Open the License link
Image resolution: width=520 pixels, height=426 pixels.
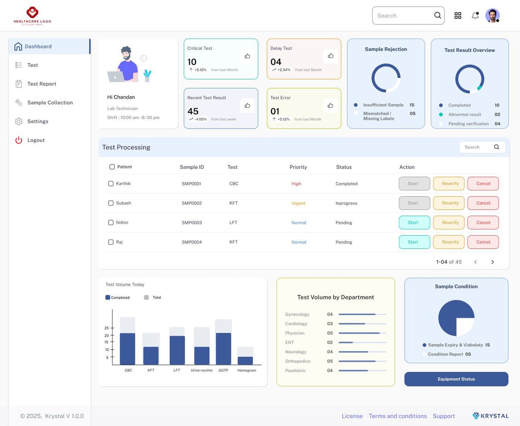coord(352,416)
